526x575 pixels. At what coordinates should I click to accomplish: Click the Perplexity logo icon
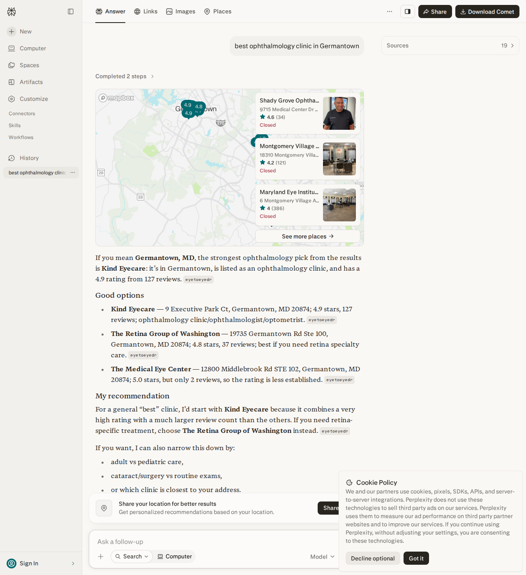[12, 11]
